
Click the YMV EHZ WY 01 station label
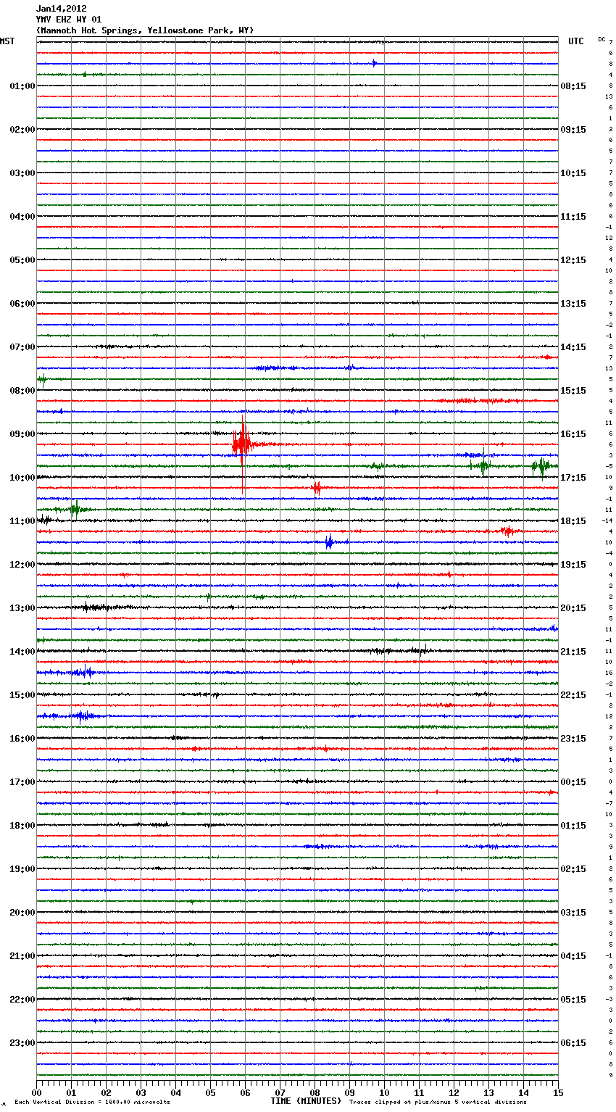tap(69, 20)
